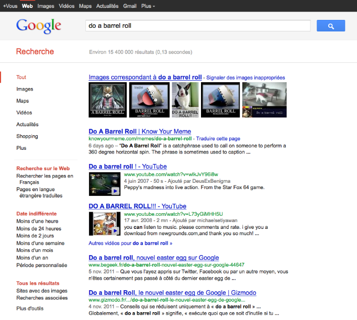Click the Google logo
This screenshot has height=320, width=357.
(39, 26)
